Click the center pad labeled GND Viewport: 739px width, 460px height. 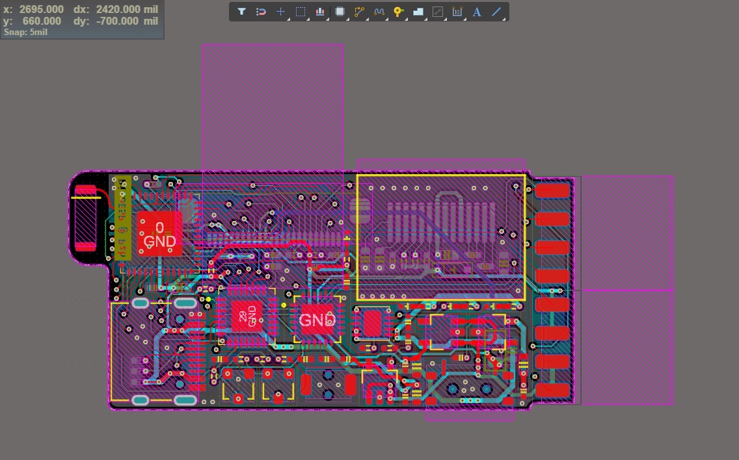click(317, 319)
